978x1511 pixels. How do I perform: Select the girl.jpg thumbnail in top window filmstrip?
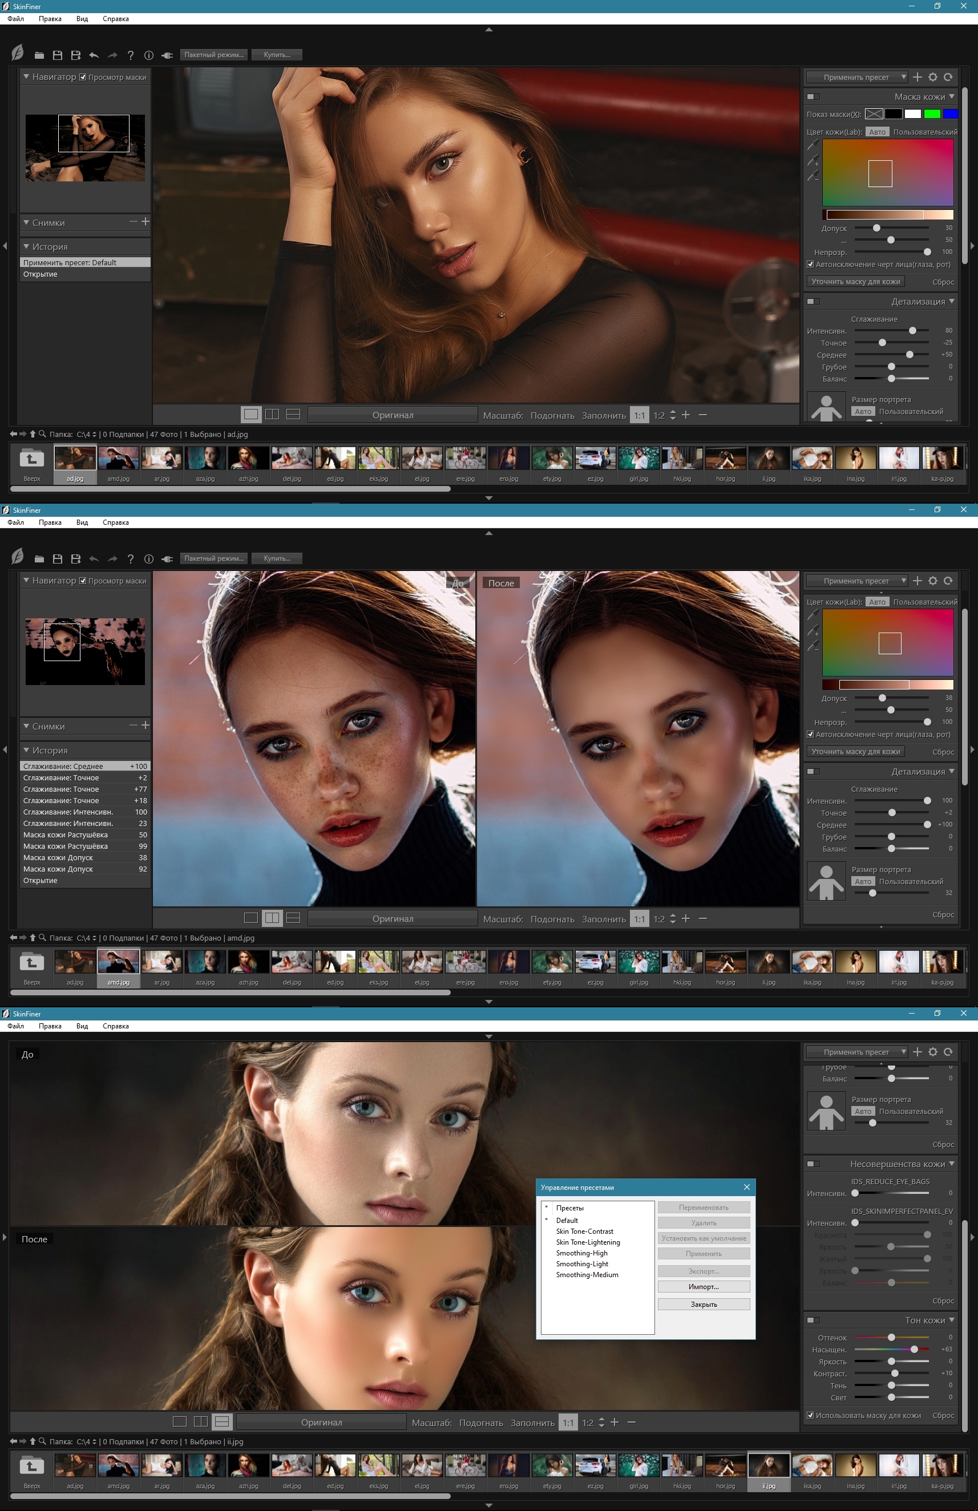tap(639, 464)
